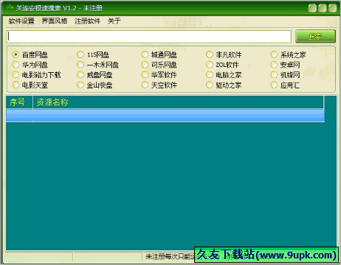Click the application icon in title bar
Viewport: 341px width, 265px height.
click(x=10, y=8)
